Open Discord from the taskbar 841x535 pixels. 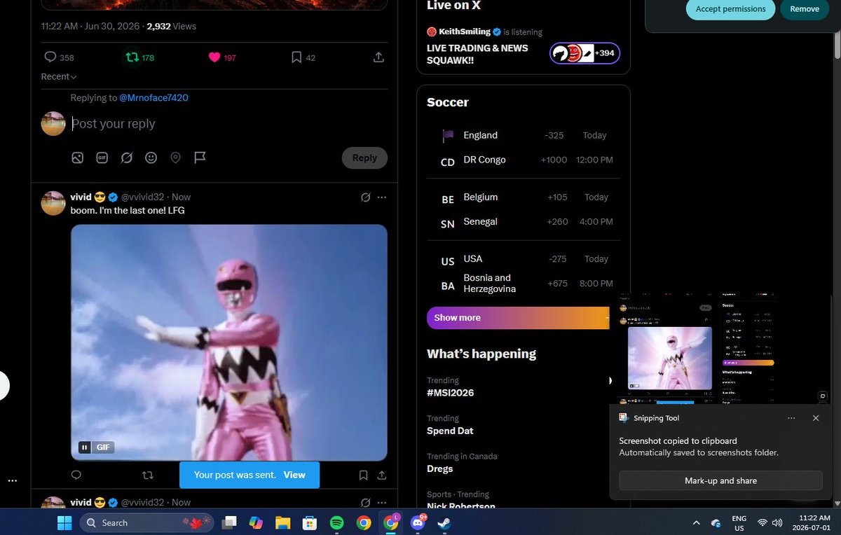click(418, 522)
